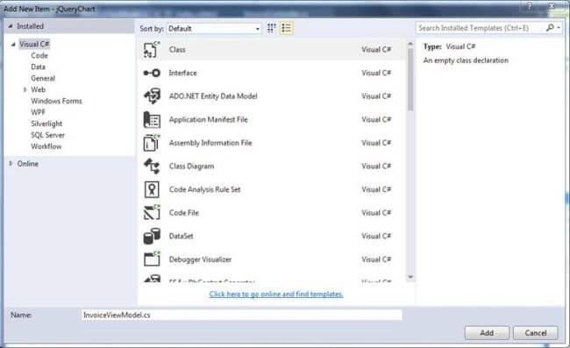Select the 'Interface' template name

182,73
